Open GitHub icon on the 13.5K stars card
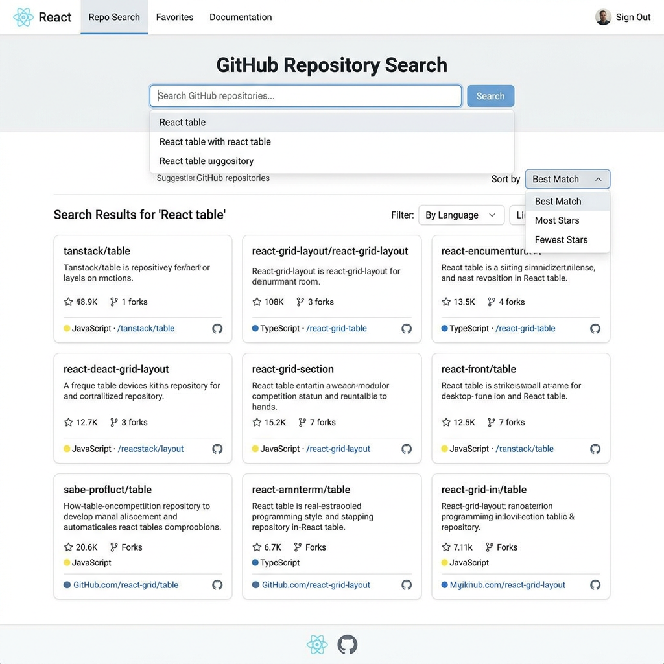Image resolution: width=664 pixels, height=664 pixels. click(x=595, y=329)
